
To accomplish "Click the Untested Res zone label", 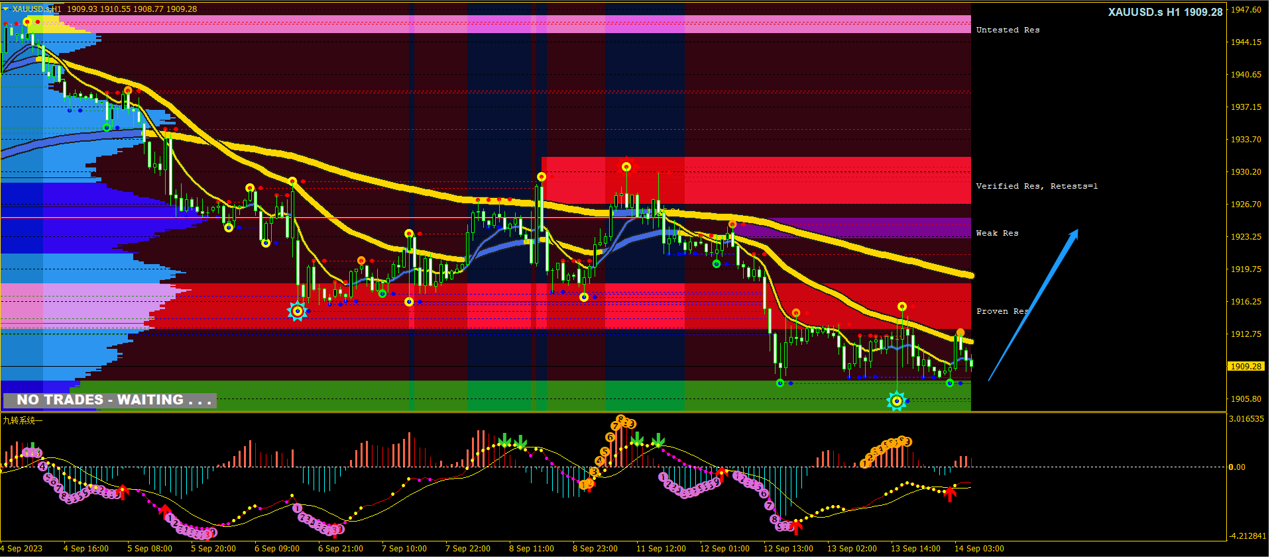I will [x=1008, y=30].
